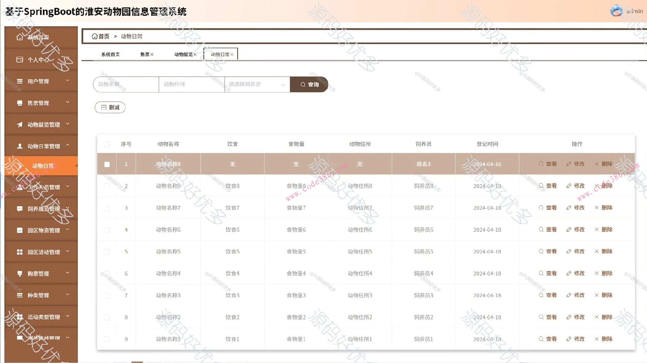647x363 pixels.
Task: Click the 动物日常管理 person icon
Action: pos(19,146)
